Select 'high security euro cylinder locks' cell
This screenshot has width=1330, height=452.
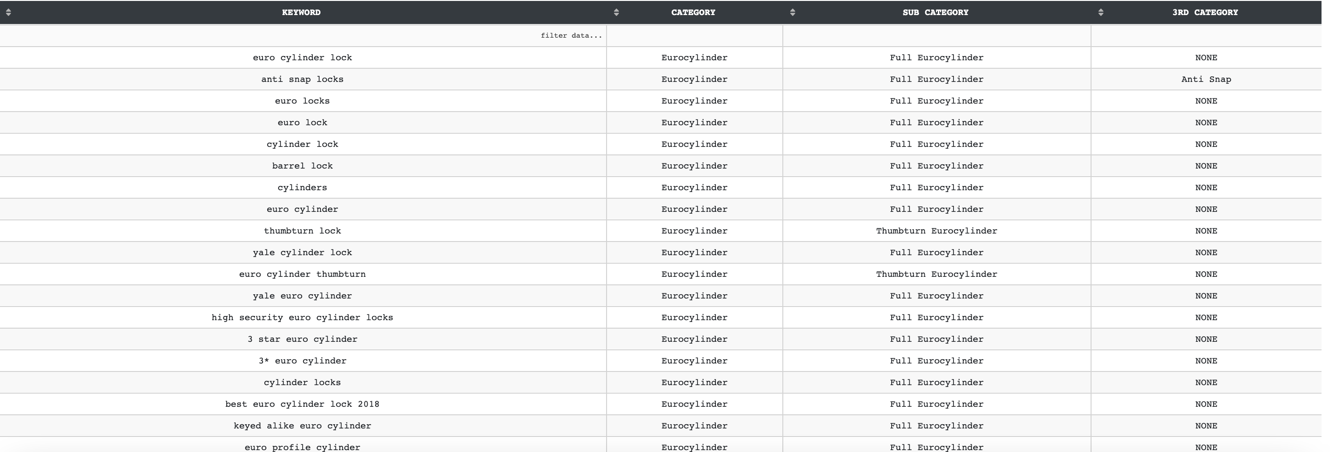303,317
